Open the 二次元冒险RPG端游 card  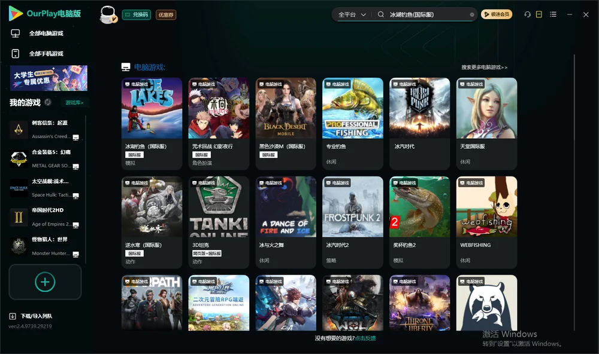(x=219, y=303)
